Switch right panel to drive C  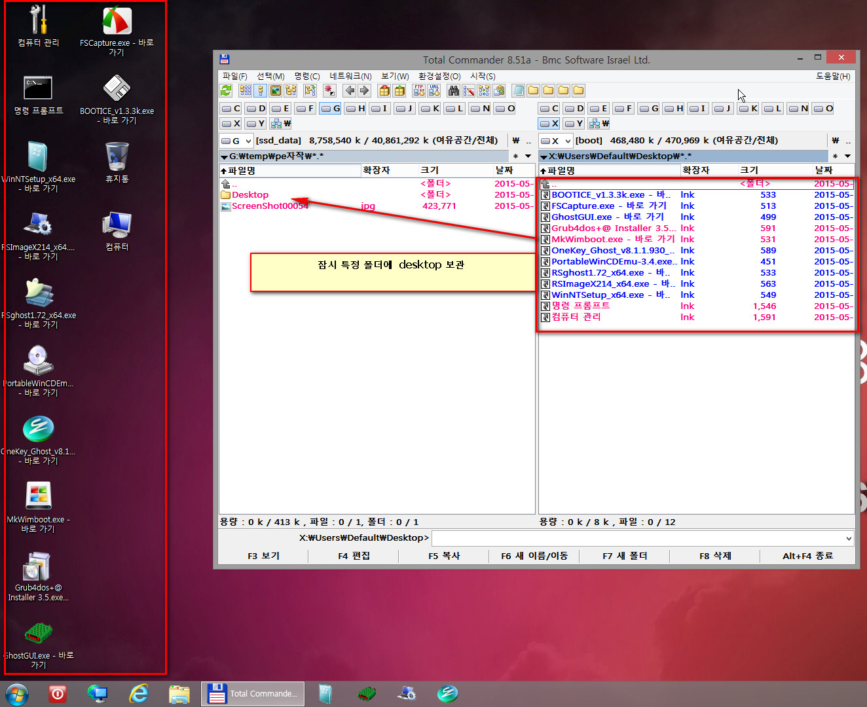[x=549, y=109]
